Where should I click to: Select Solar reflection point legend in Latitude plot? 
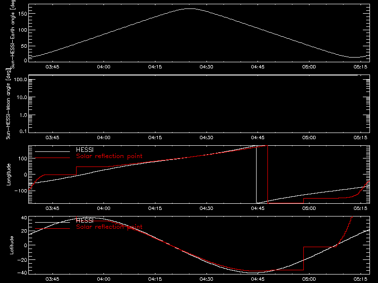(109, 227)
